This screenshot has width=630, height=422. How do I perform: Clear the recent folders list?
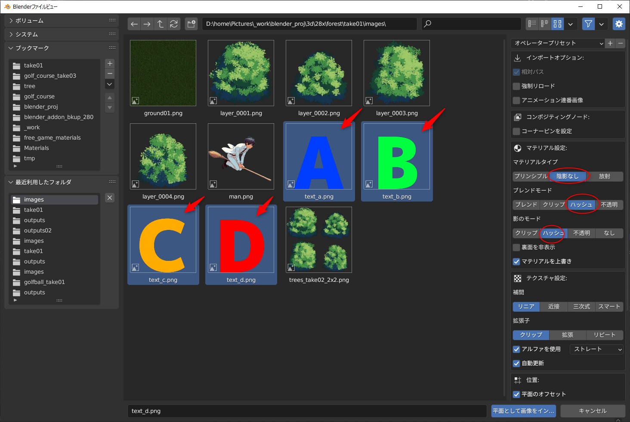110,198
